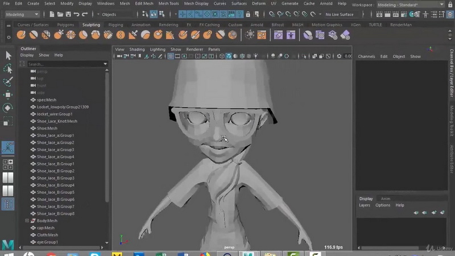Toggle wireframe shading in viewport toolbar

click(x=222, y=56)
